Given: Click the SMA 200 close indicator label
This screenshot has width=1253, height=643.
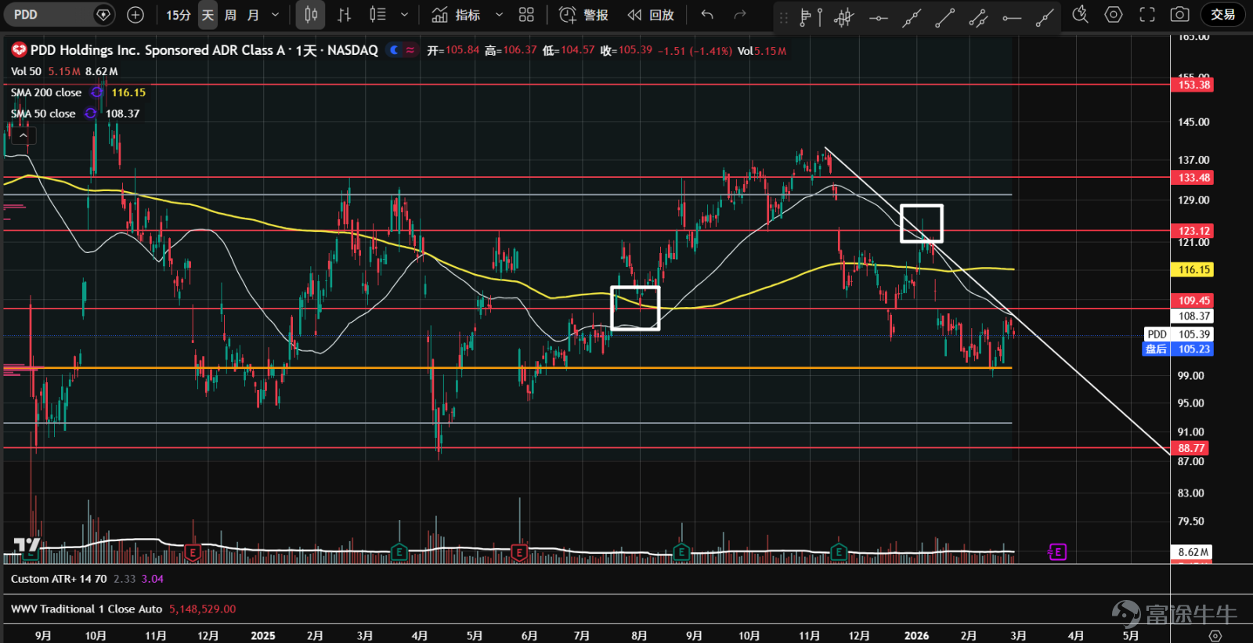Looking at the screenshot, I should pyautogui.click(x=46, y=92).
